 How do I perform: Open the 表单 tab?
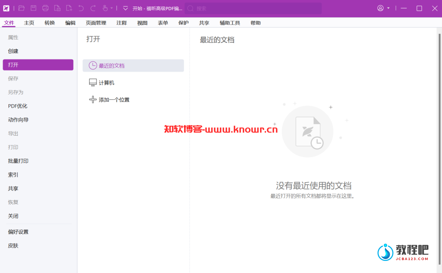pyautogui.click(x=163, y=23)
